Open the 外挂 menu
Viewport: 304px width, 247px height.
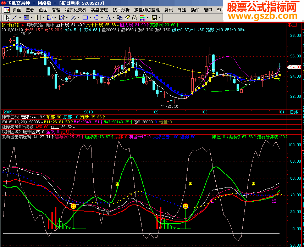[x=182, y=10]
